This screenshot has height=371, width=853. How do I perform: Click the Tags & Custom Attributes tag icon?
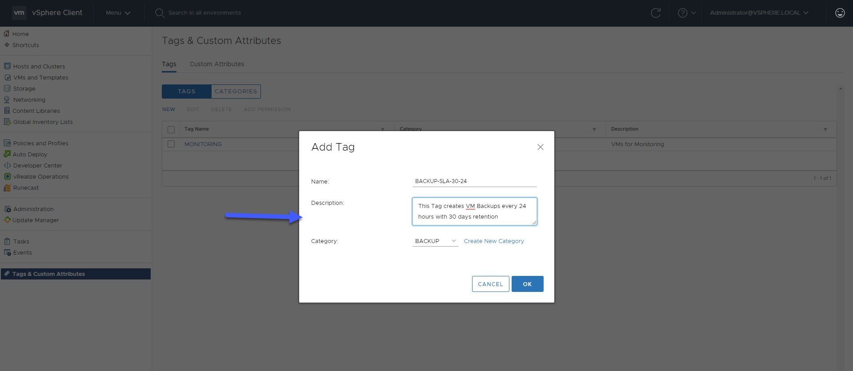pyautogui.click(x=7, y=274)
